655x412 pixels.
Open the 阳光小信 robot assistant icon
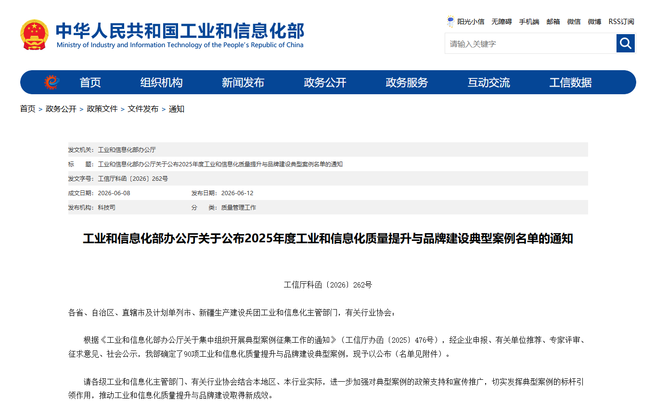click(x=450, y=21)
